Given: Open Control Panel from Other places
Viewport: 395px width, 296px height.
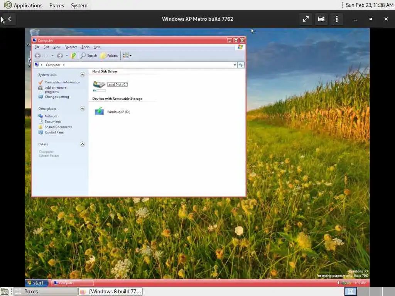Looking at the screenshot, I should [54, 133].
